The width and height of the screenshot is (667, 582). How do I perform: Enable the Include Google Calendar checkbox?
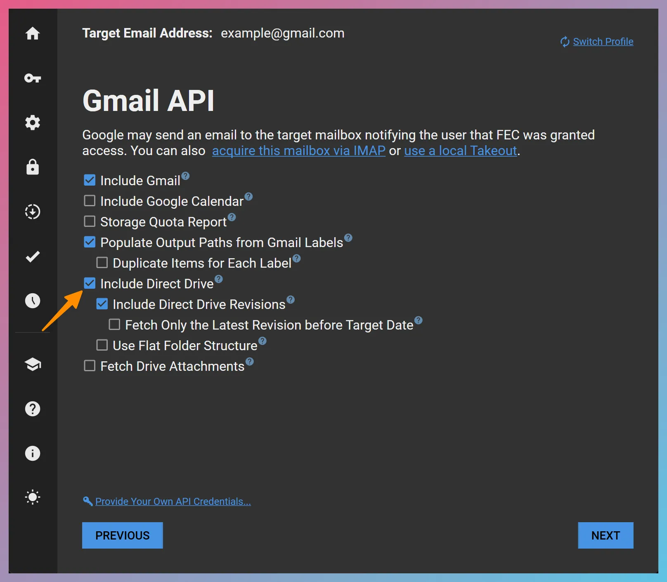90,201
